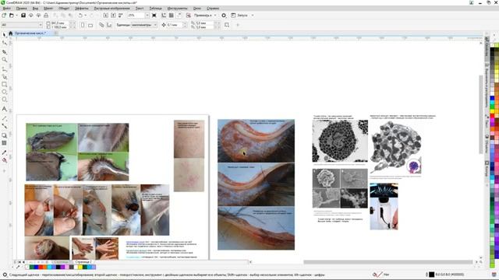This screenshot has height=280, width=499.
Task: Select the Text tool
Action: coord(4,109)
